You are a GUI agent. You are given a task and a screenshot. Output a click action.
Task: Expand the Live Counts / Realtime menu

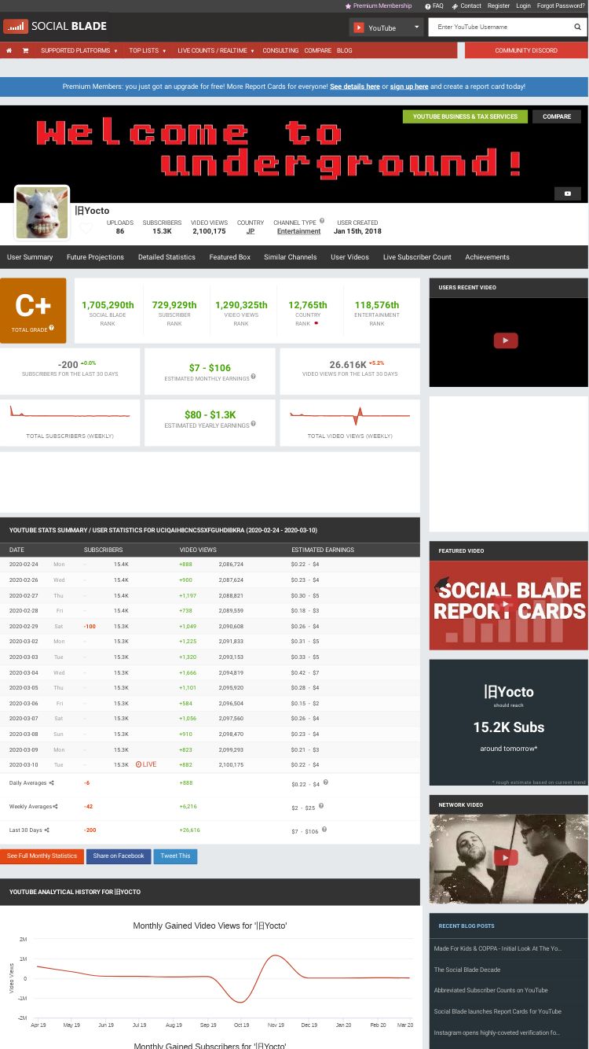216,50
